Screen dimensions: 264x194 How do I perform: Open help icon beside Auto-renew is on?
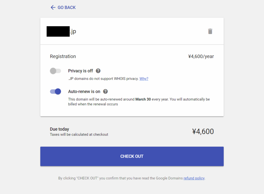[105, 91]
